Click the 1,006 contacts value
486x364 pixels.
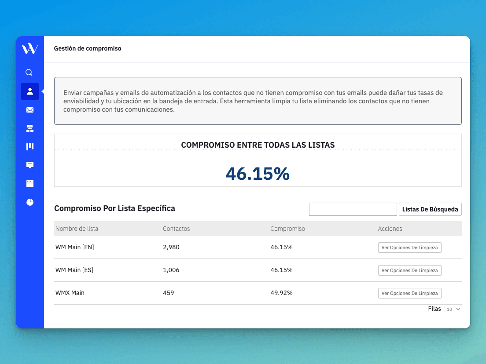(x=171, y=270)
